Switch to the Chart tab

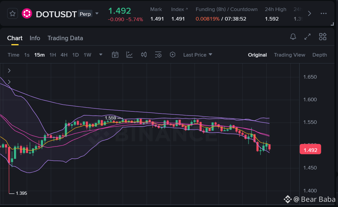tap(15, 38)
